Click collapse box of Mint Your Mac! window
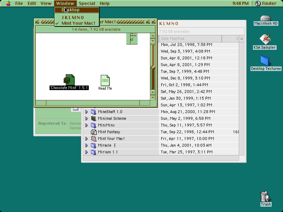The image size is (283, 212). (x=154, y=22)
